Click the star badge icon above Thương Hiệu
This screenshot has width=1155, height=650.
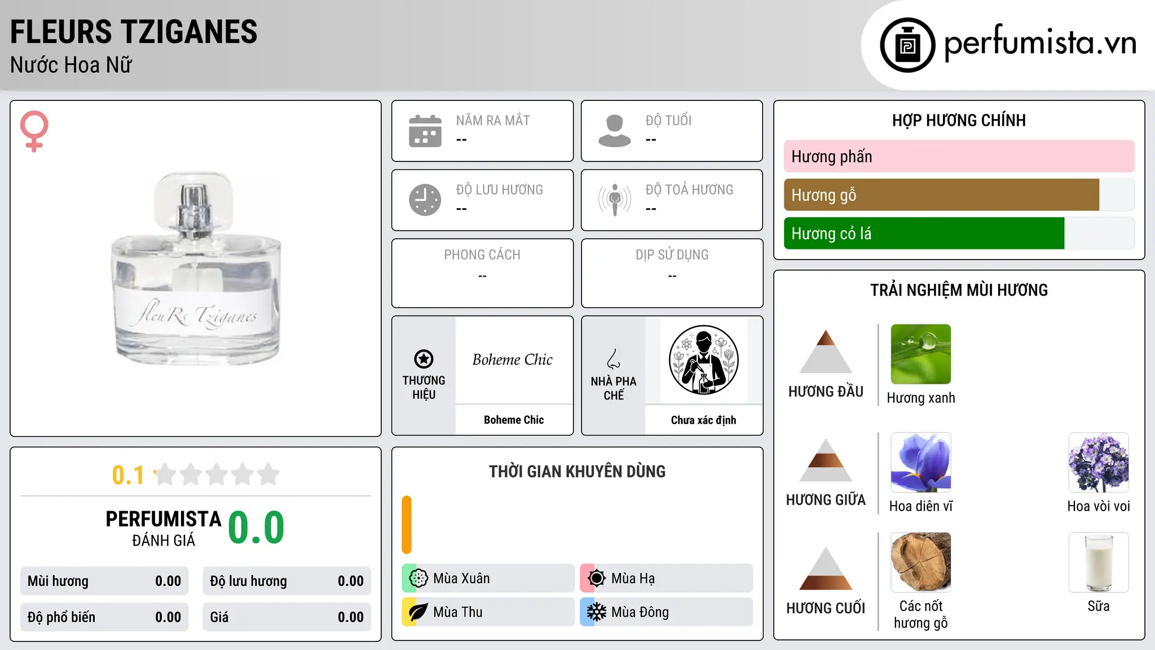point(424,359)
